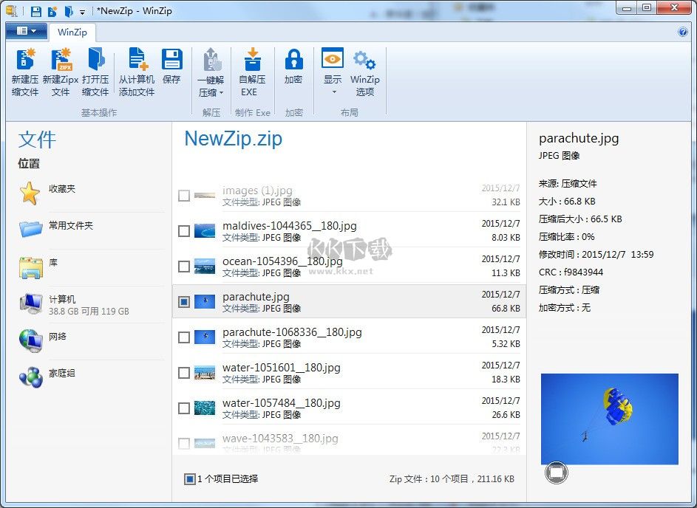The height and width of the screenshot is (508, 697).
Task: Check the box for water-1057484__180.jpg
Action: click(x=183, y=408)
